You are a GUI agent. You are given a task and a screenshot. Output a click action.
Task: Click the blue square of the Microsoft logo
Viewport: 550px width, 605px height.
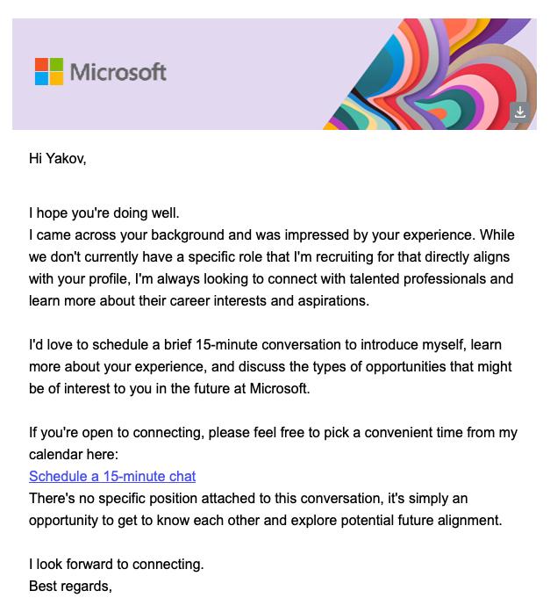pyautogui.click(x=41, y=79)
